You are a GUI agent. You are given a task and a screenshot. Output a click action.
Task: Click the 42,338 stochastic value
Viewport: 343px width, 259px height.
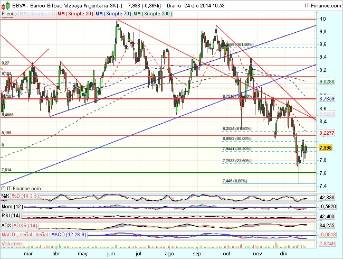pos(327,198)
